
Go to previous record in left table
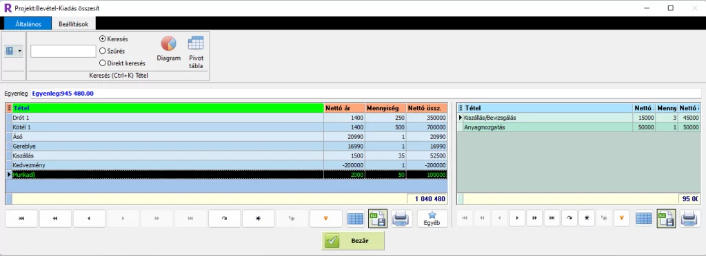[x=89, y=218]
